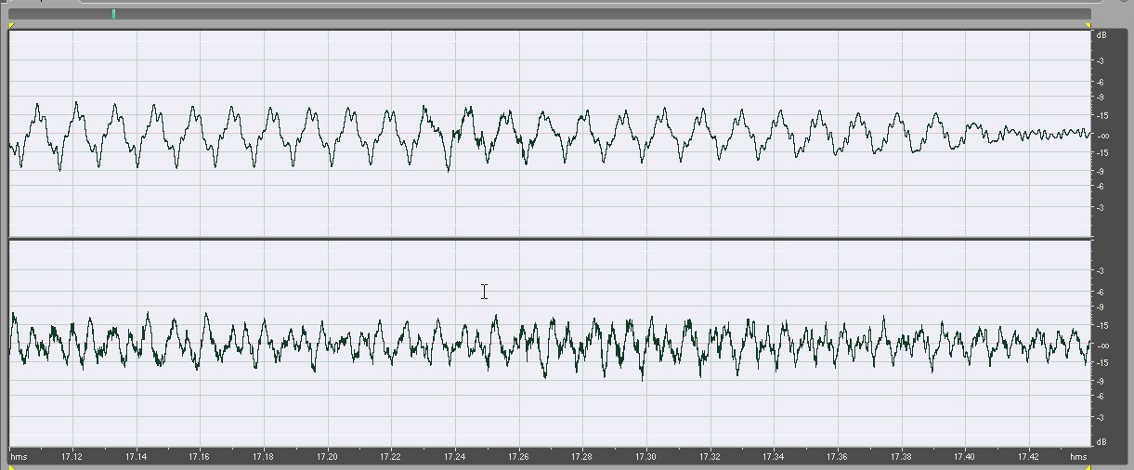Click the 17.22 time ruler label
The image size is (1134, 470).
point(391,457)
